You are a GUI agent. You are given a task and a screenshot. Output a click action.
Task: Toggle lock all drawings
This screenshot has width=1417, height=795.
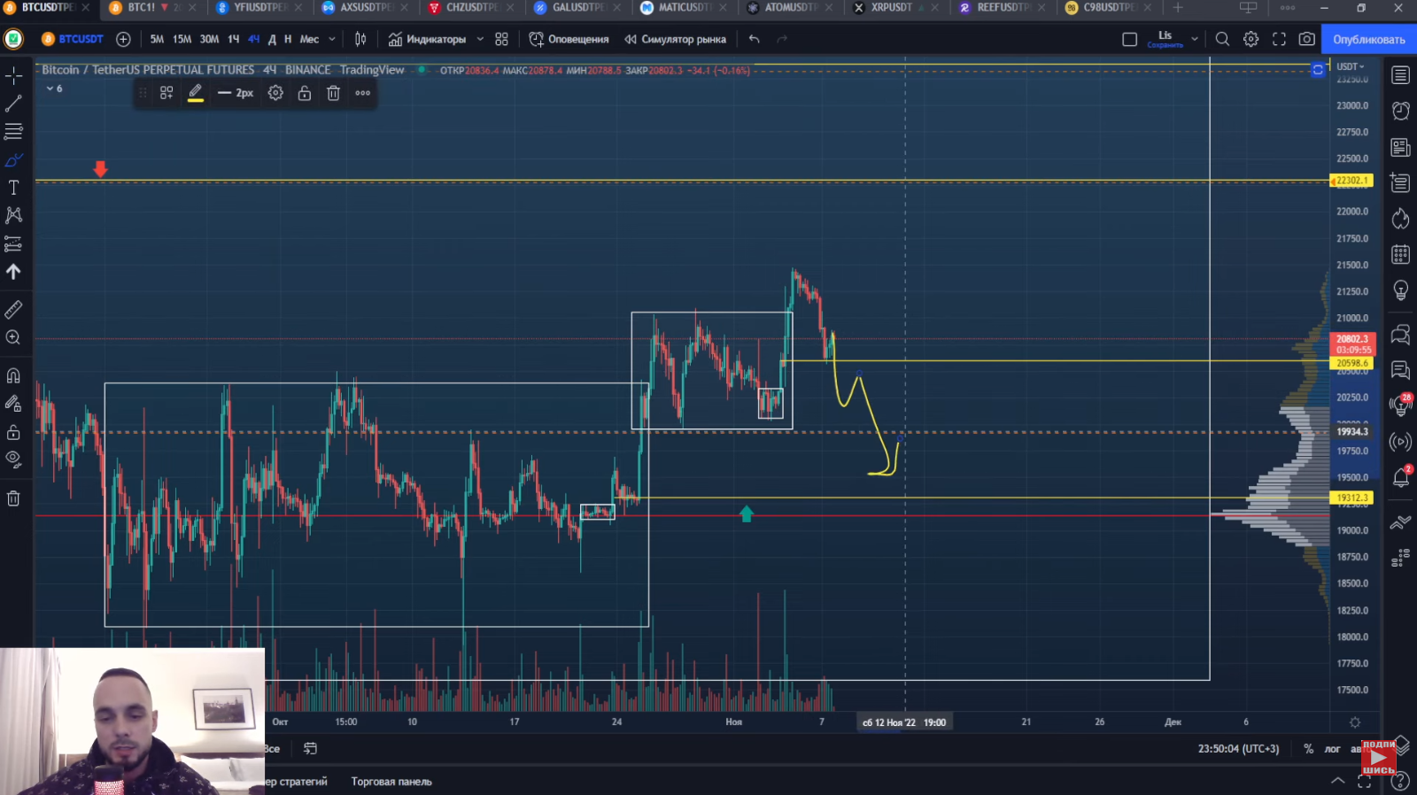point(13,432)
